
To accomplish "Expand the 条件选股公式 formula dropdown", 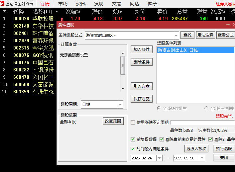I will [x=176, y=36].
